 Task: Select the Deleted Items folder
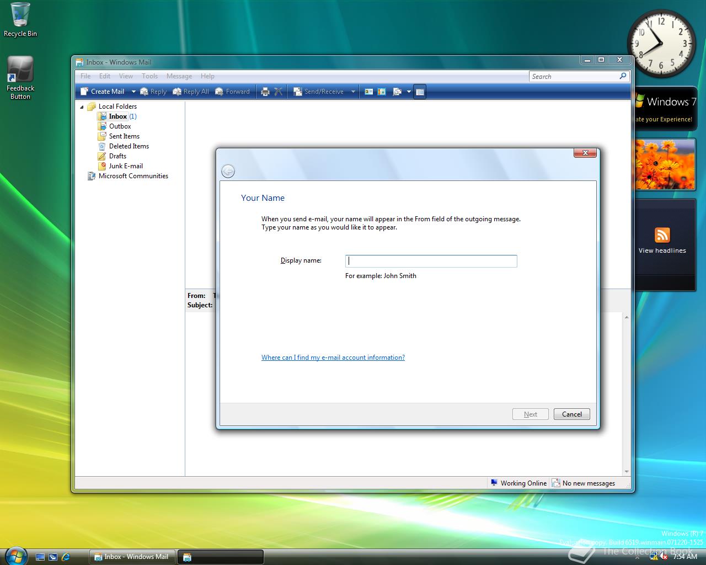pyautogui.click(x=129, y=146)
